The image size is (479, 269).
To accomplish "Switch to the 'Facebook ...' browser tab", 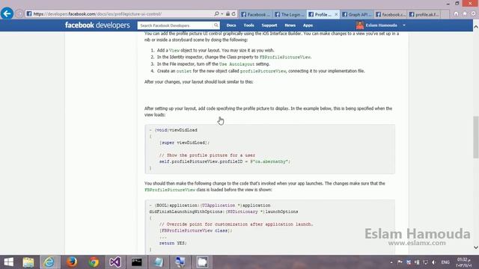I will (256, 14).
